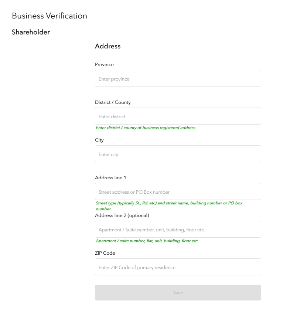Click into the Address line 1 field
307x326 pixels.
coord(178,191)
